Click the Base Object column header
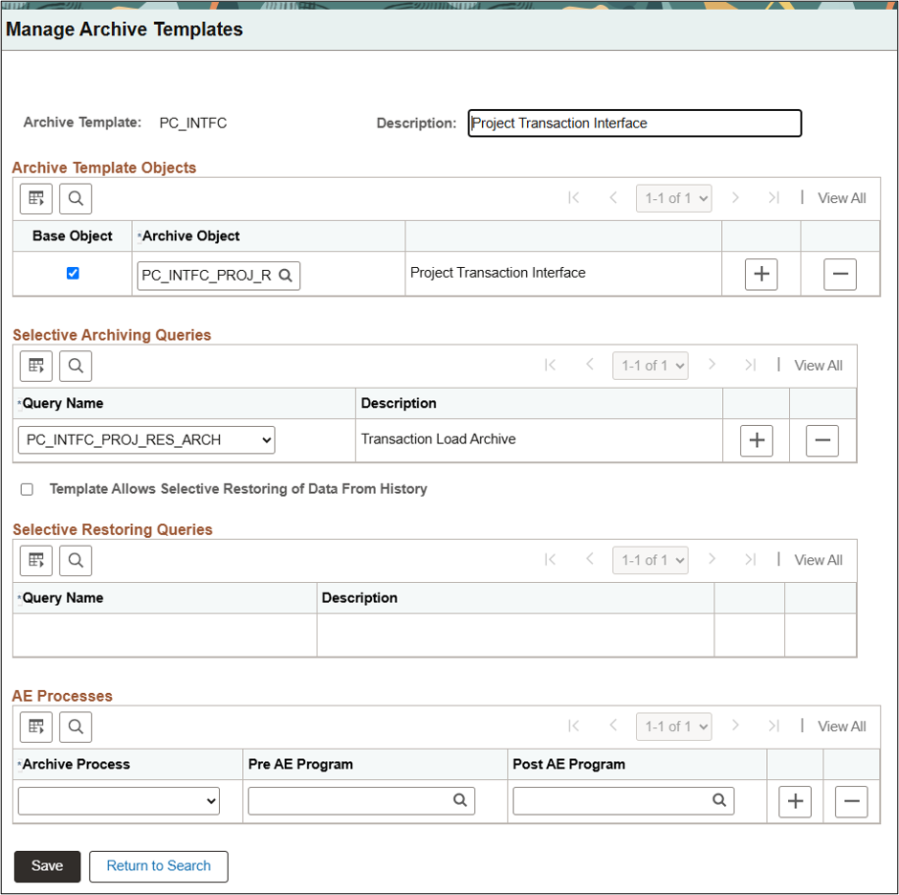Screen dimensions: 899x895 click(73, 235)
